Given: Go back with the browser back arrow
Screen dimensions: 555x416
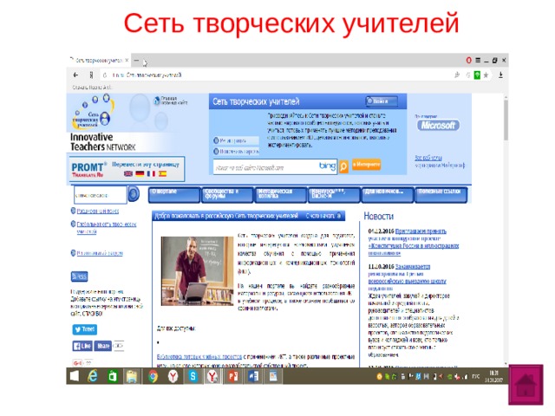Looking at the screenshot, I should pos(75,75).
